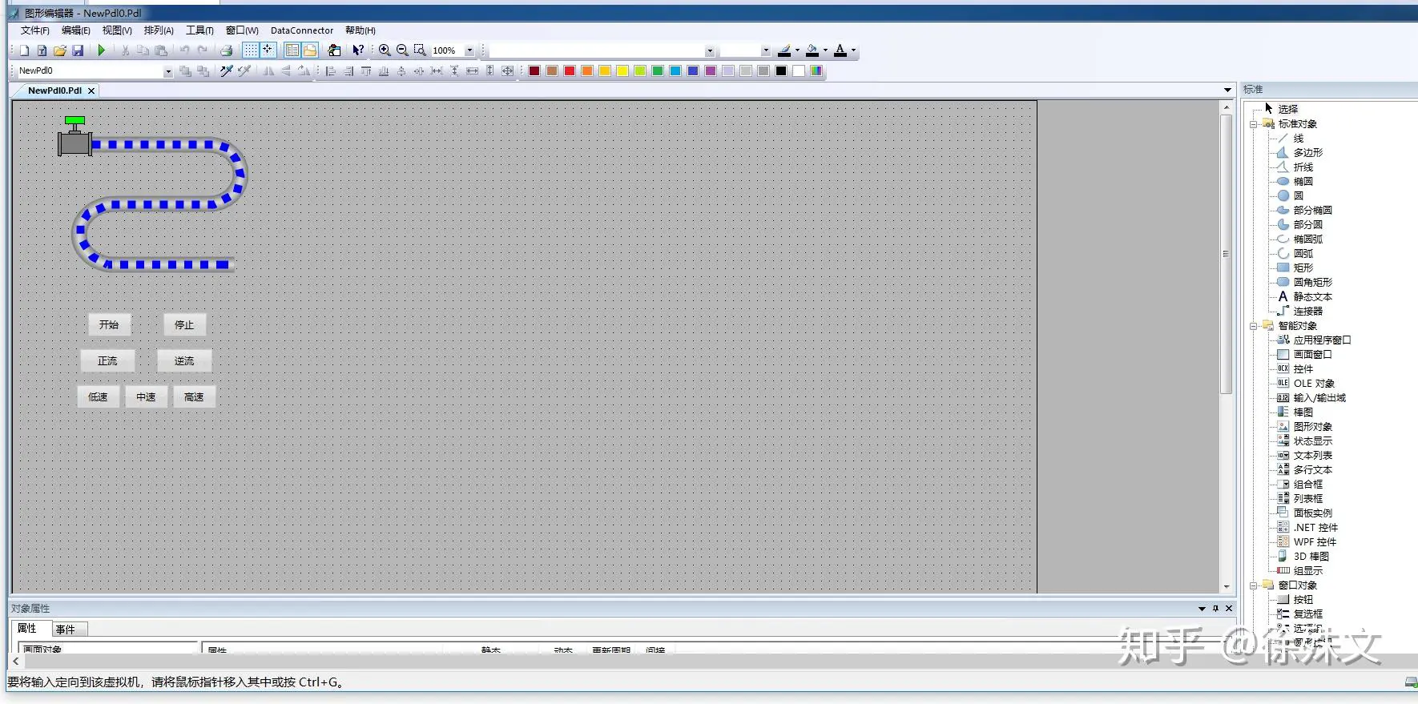This screenshot has width=1418, height=704.
Task: Click the print icon in the toolbar
Action: click(x=227, y=50)
